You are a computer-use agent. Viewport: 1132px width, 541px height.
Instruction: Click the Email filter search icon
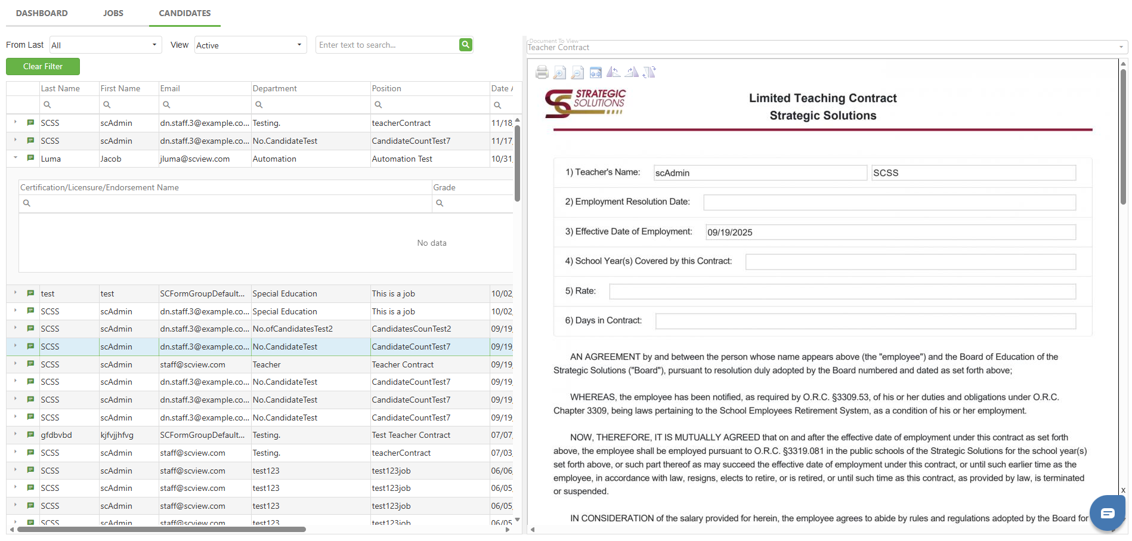[166, 104]
